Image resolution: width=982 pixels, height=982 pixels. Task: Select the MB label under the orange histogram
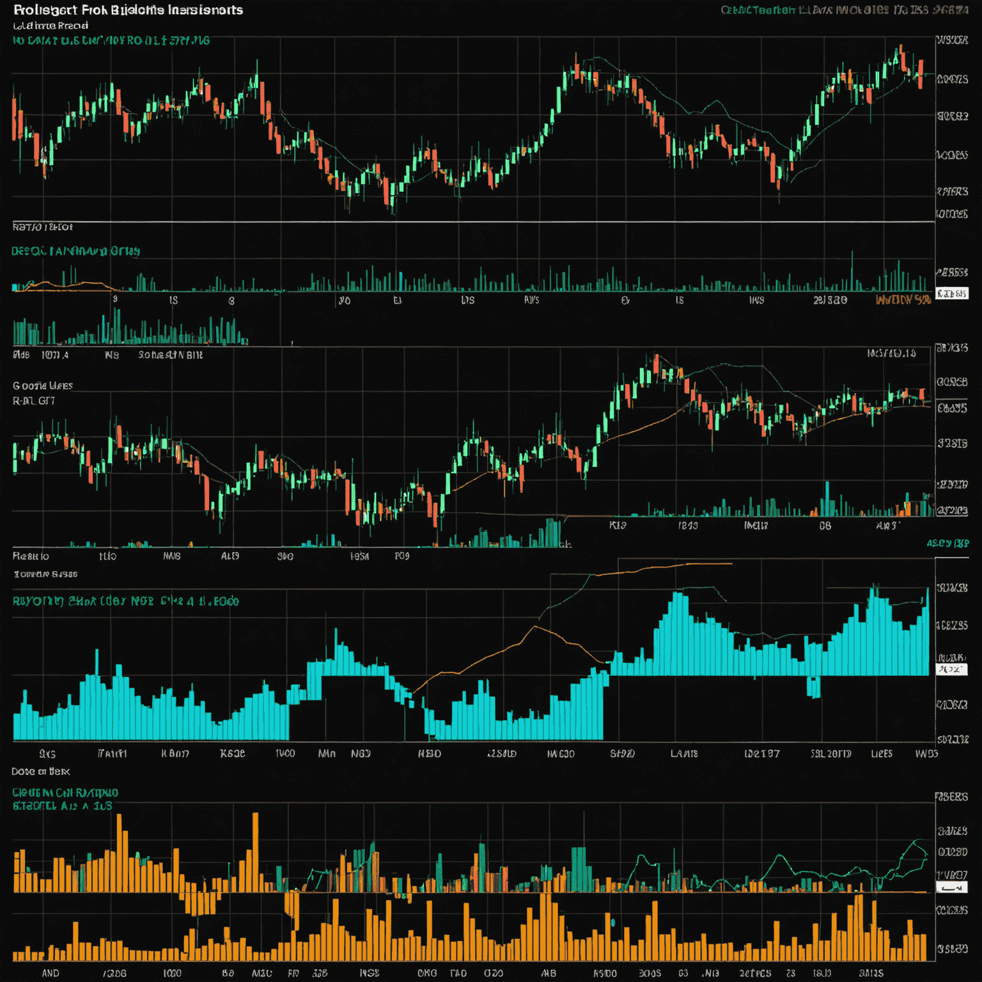click(549, 973)
